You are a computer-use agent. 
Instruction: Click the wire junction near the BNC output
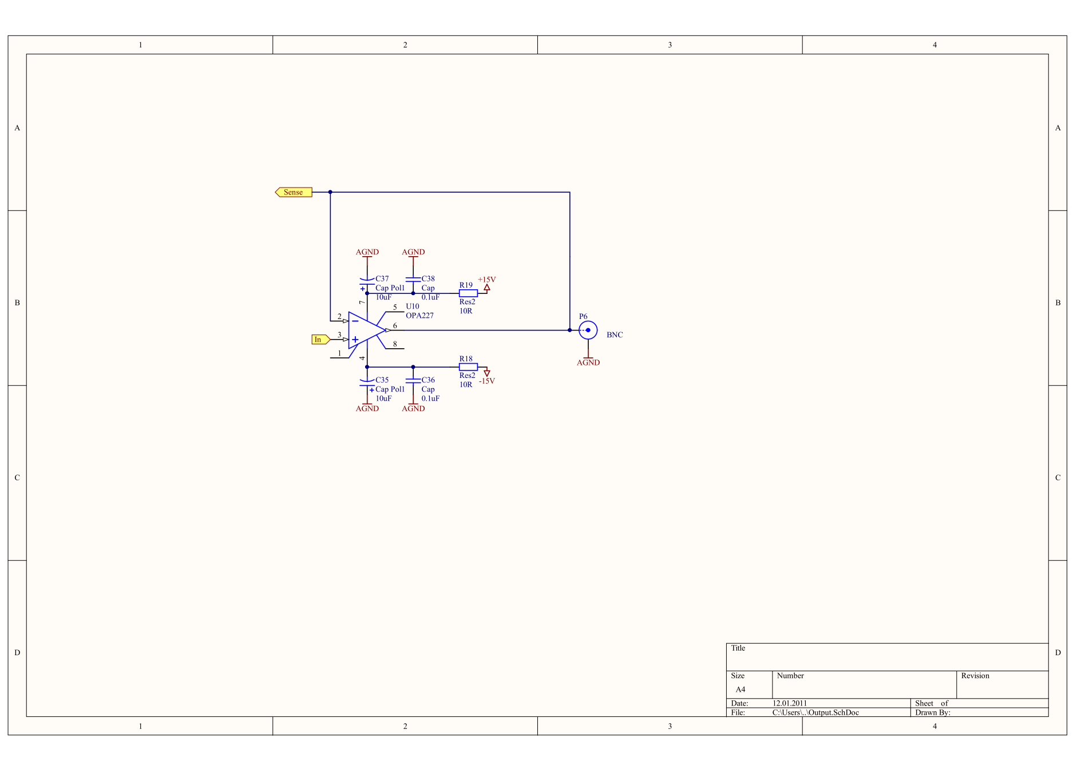(569, 330)
